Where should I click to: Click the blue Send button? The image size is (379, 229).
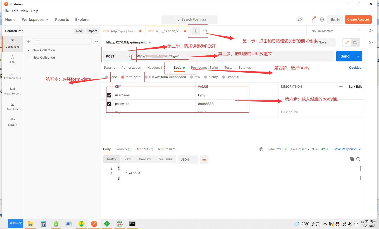(x=345, y=56)
